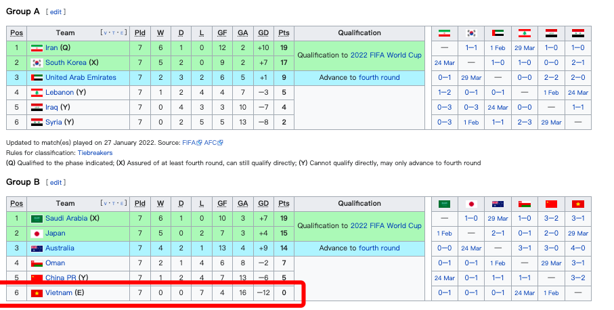
Task: Click 2022 FIFA World Cup link in Group B
Action: 385,226
